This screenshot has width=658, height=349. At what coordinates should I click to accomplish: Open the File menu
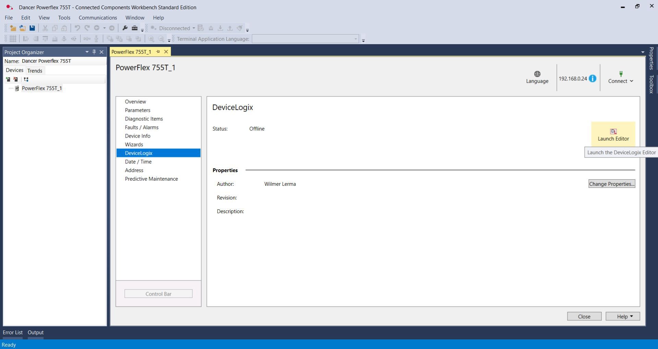(x=9, y=17)
